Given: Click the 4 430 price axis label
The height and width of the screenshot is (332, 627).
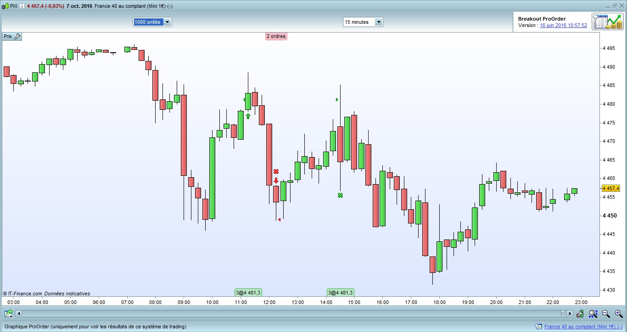Looking at the screenshot, I should tap(610, 290).
